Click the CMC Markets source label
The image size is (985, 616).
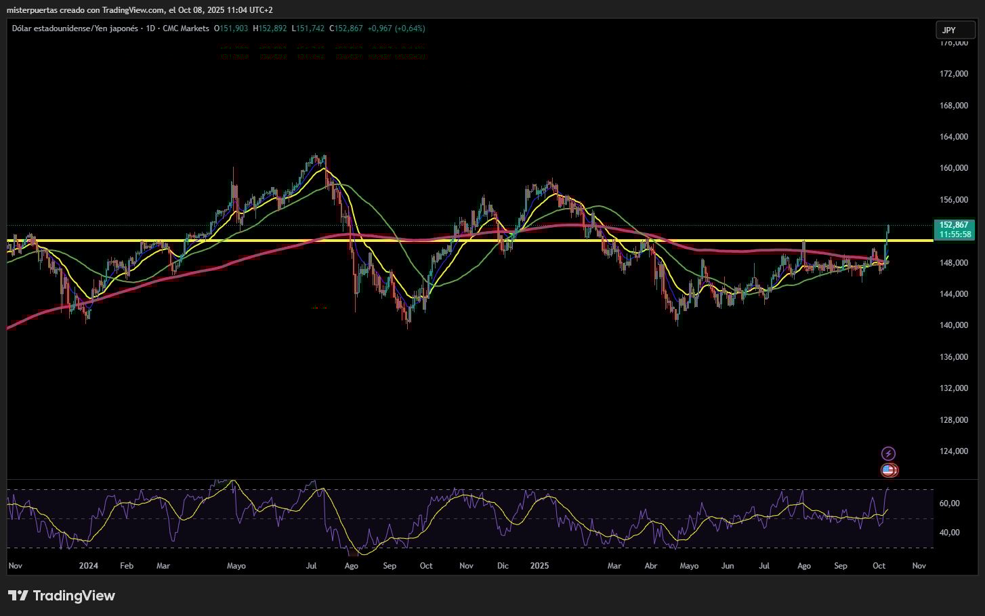point(186,28)
